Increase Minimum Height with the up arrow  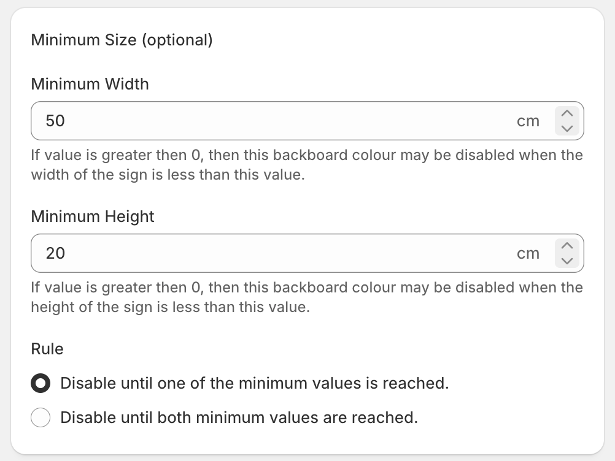567,246
